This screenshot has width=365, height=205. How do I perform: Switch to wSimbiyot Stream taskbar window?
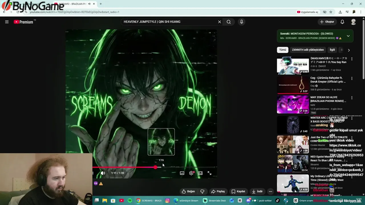pyautogui.click(x=186, y=200)
